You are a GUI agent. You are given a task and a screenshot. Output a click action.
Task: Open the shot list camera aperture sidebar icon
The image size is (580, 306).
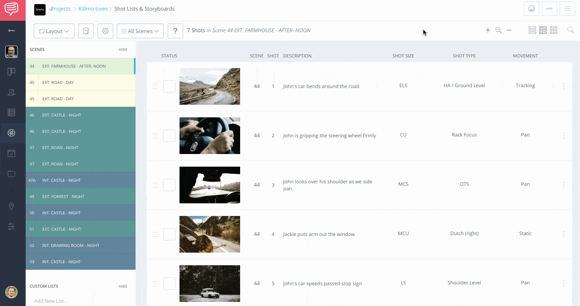(11, 133)
